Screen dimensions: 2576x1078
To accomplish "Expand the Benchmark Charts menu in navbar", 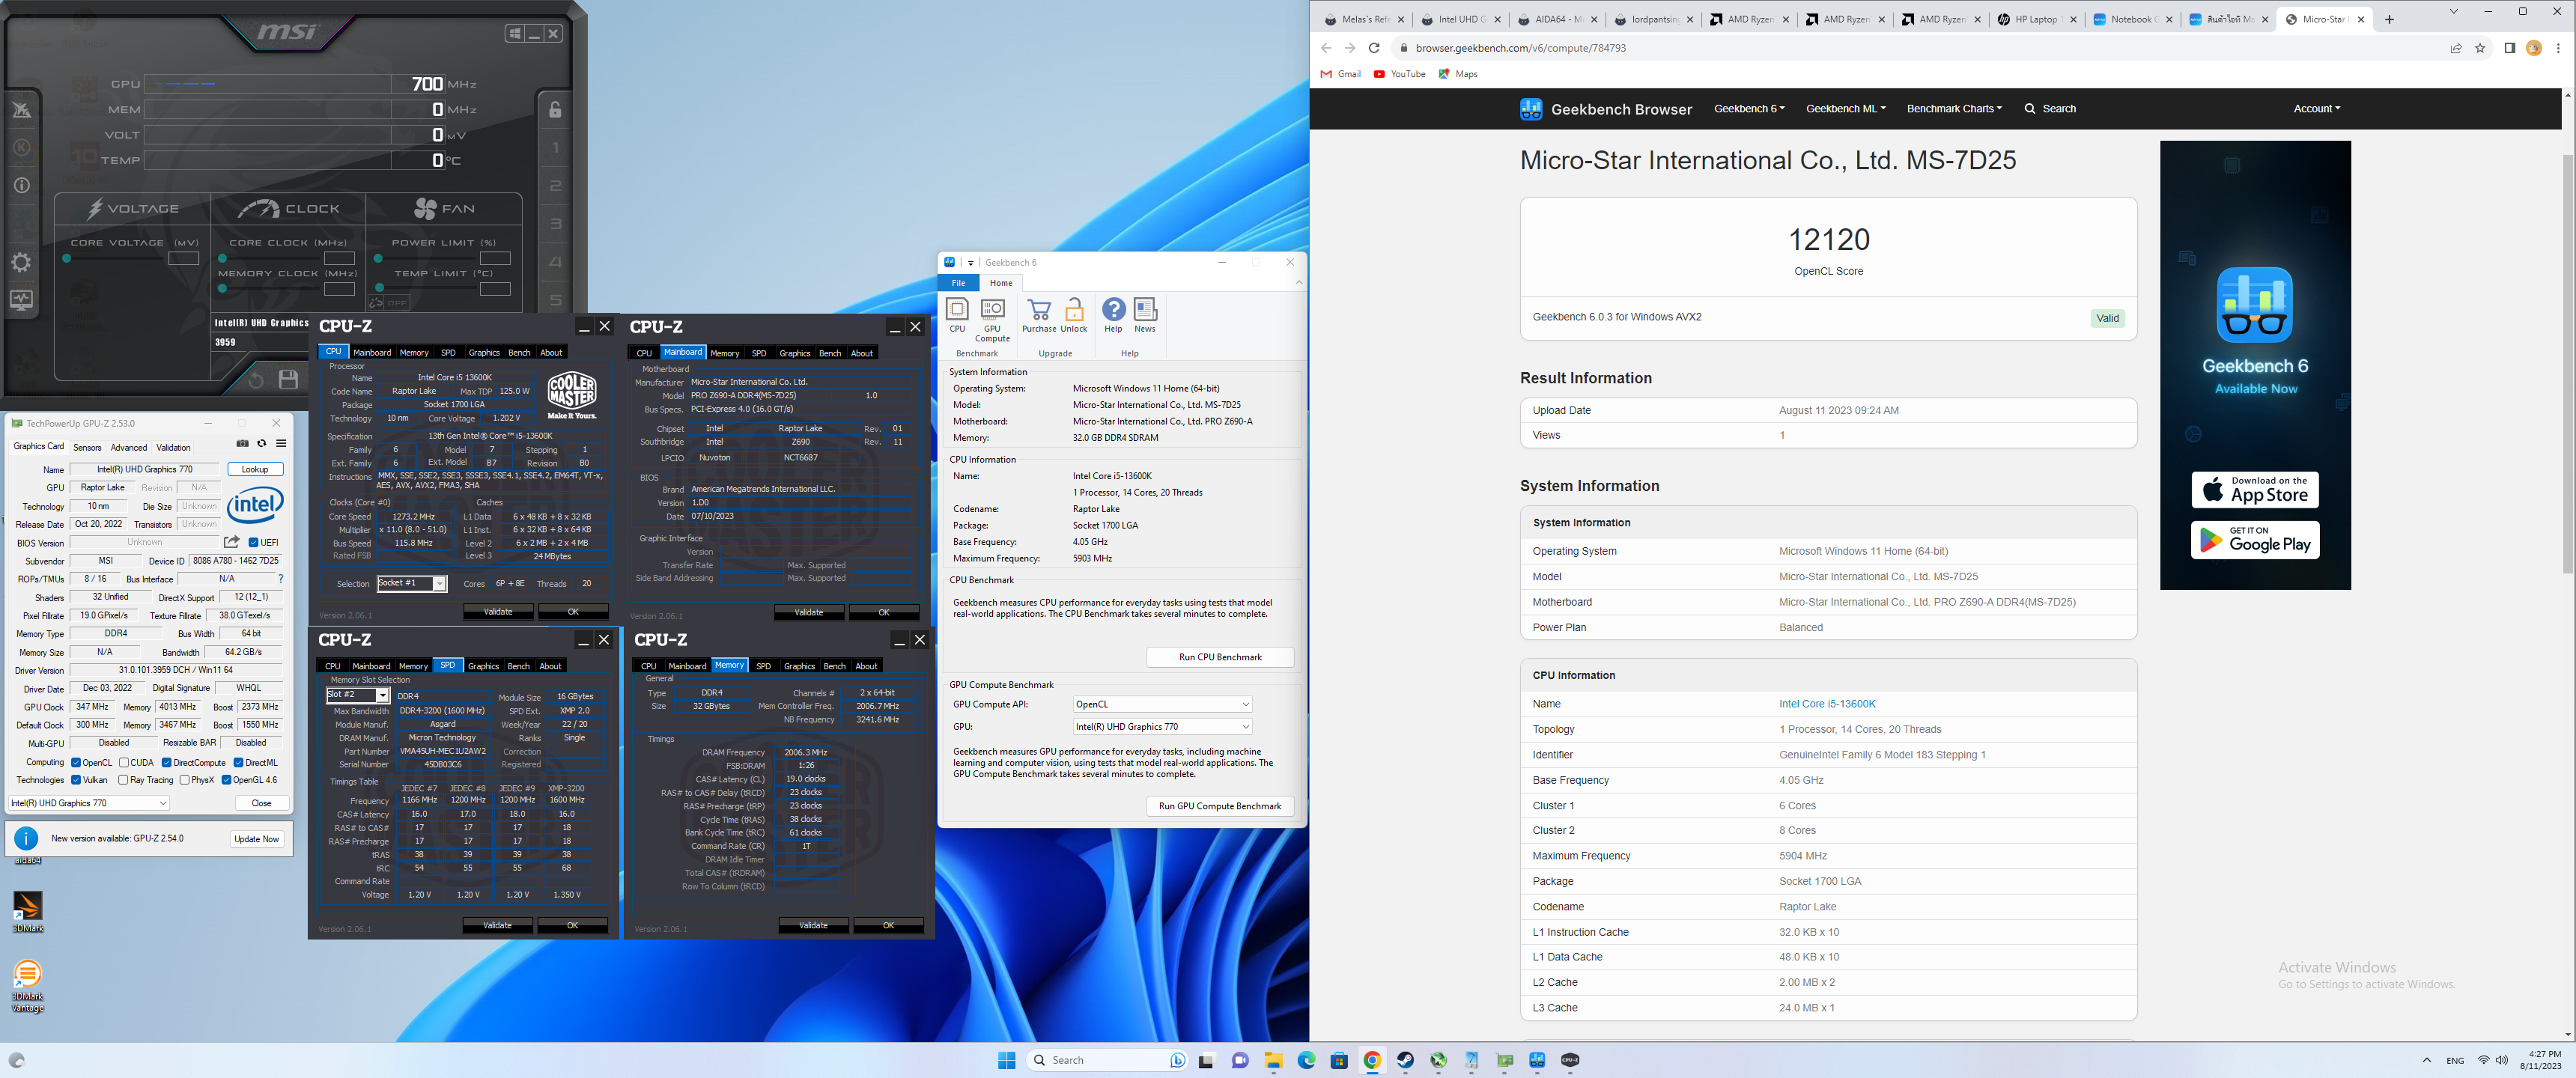I will (x=1954, y=109).
